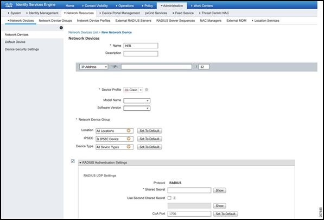Click the New Network Device breadcrumb text
This screenshot has height=220, width=324.
117,33
